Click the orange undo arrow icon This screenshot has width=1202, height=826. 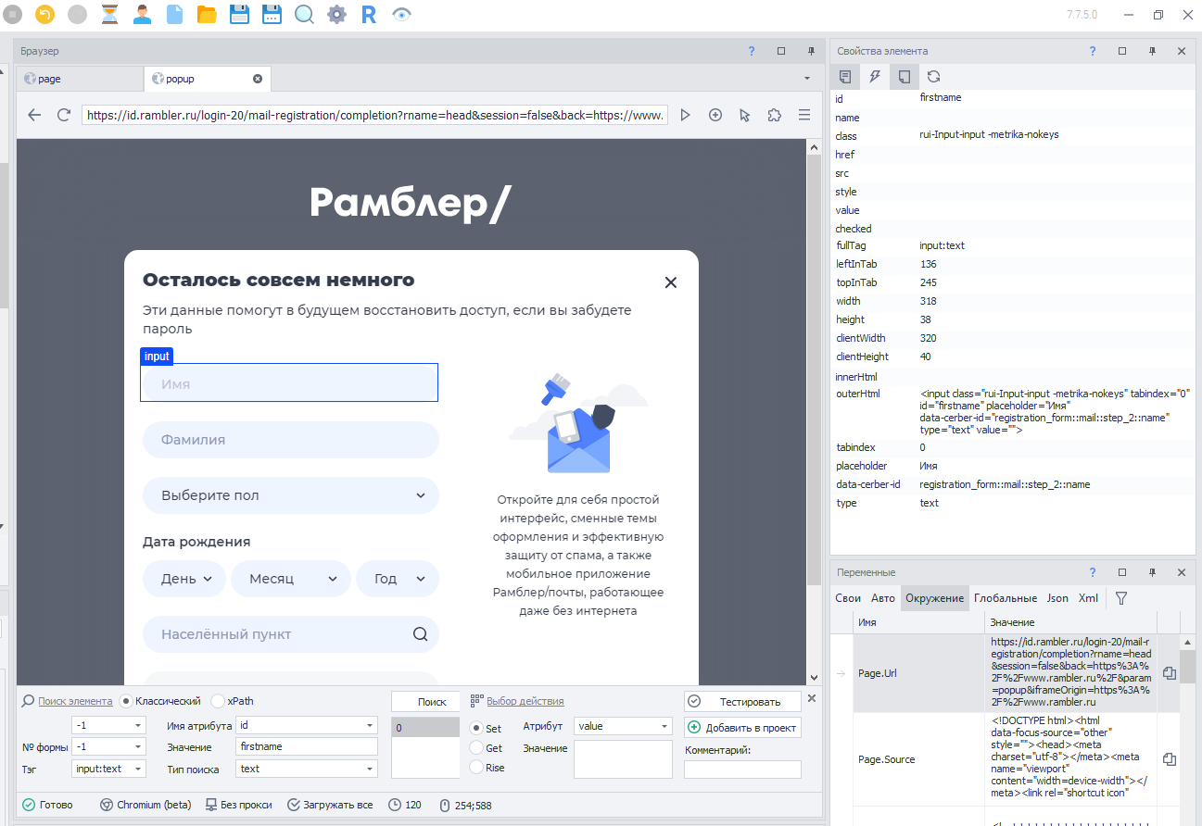(x=44, y=14)
